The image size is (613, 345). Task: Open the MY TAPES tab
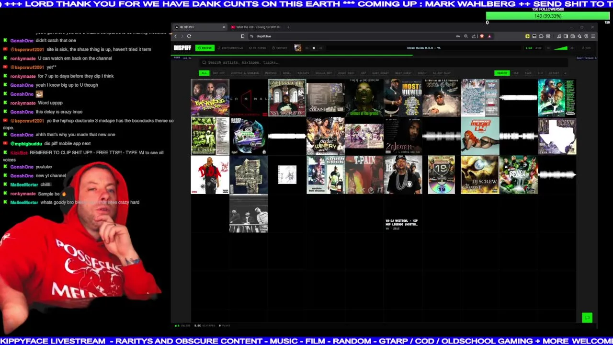258,48
